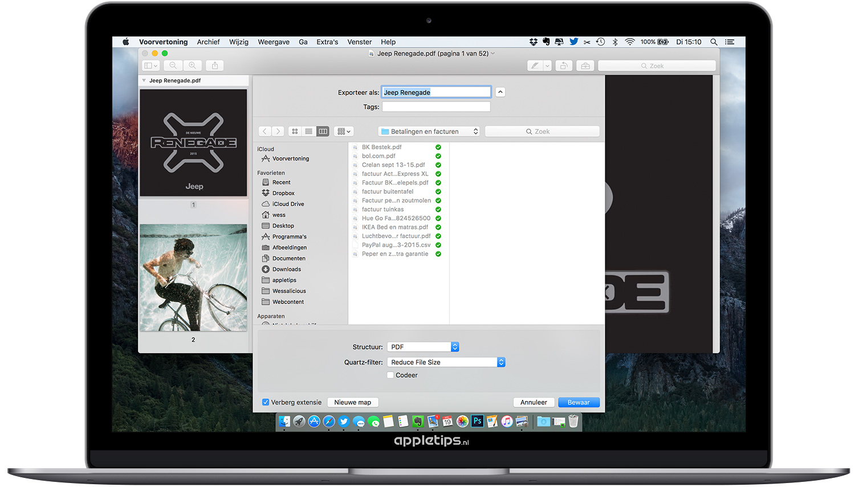Click the Nieuwe map button
The image size is (855, 487).
pyautogui.click(x=353, y=402)
